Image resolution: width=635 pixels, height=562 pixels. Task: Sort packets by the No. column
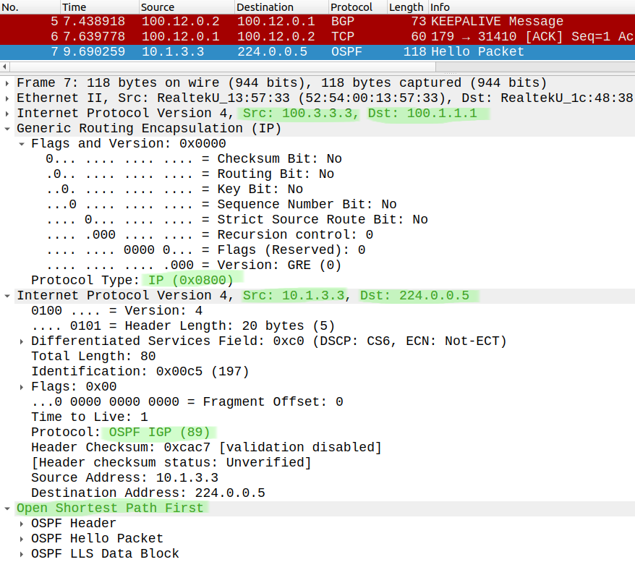coord(30,7)
